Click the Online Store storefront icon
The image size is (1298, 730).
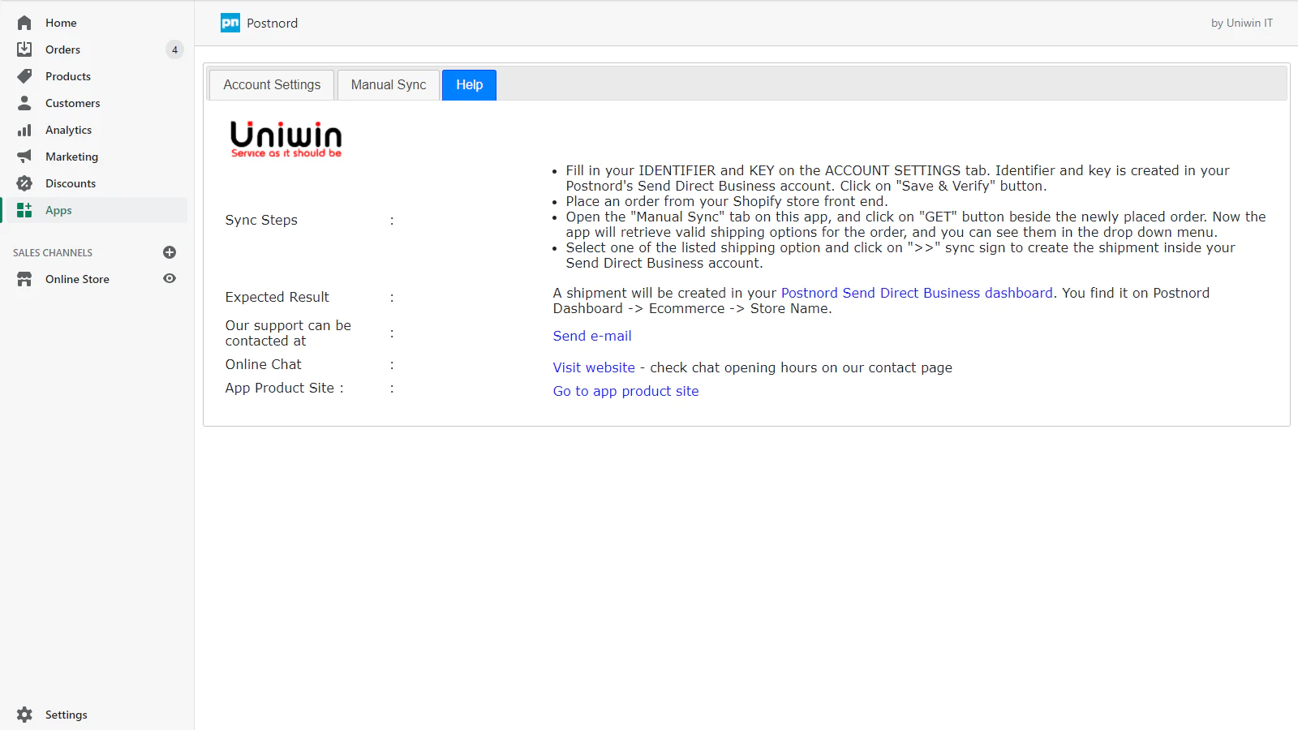click(24, 279)
